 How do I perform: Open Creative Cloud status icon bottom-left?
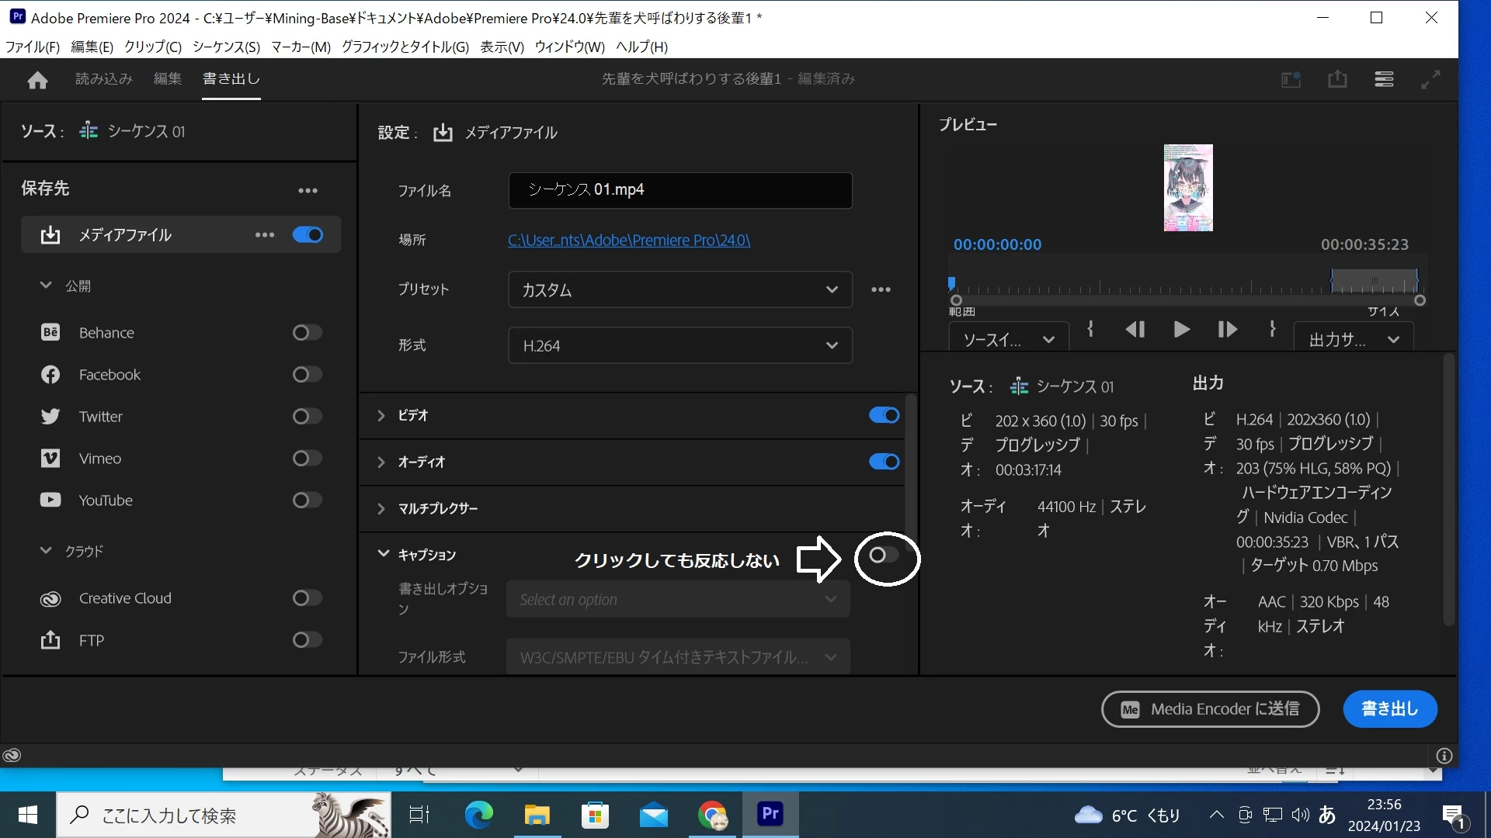coord(12,756)
